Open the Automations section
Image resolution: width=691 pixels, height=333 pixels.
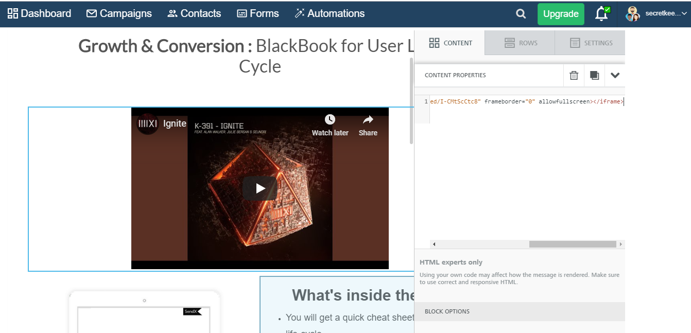pos(330,14)
